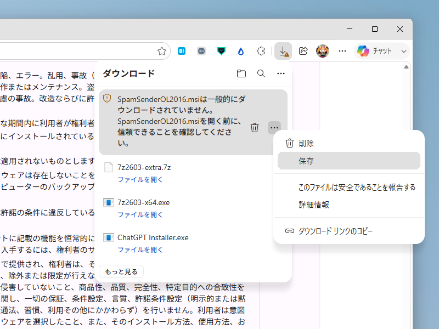Click the three-dot button on SpamSenderOL2016.msi
This screenshot has height=329, width=439.
[274, 128]
